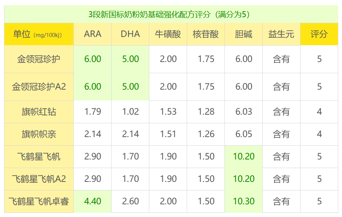Click the green 4.40 ARA value
This screenshot has width=342, height=217.
92,201
